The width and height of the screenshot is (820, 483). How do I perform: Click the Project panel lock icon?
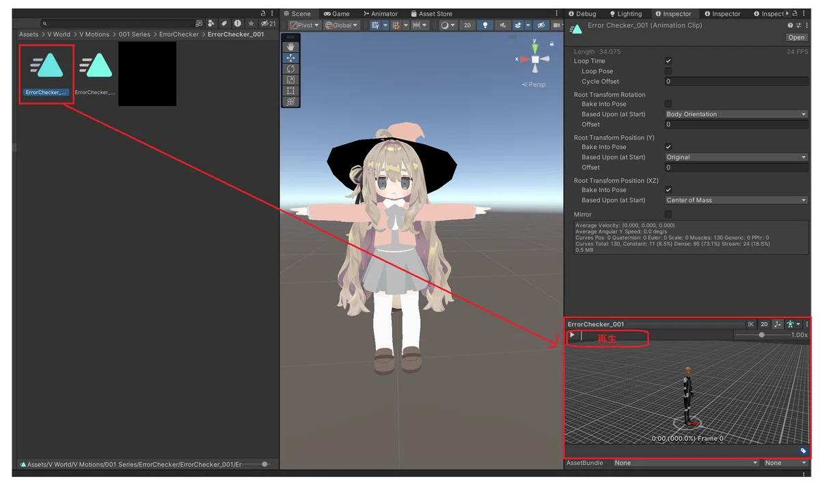(264, 14)
